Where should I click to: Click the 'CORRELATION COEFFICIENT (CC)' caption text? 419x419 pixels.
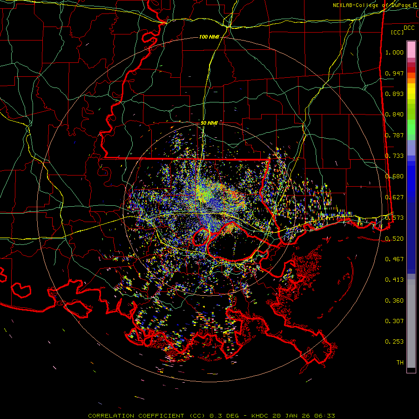click(147, 416)
